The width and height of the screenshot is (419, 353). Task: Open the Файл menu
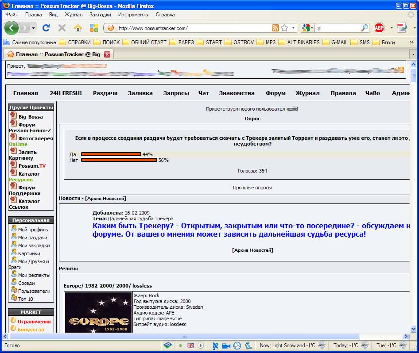(12, 15)
